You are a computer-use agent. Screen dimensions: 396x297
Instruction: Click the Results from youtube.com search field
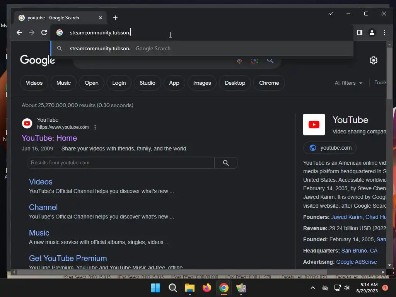tap(121, 163)
